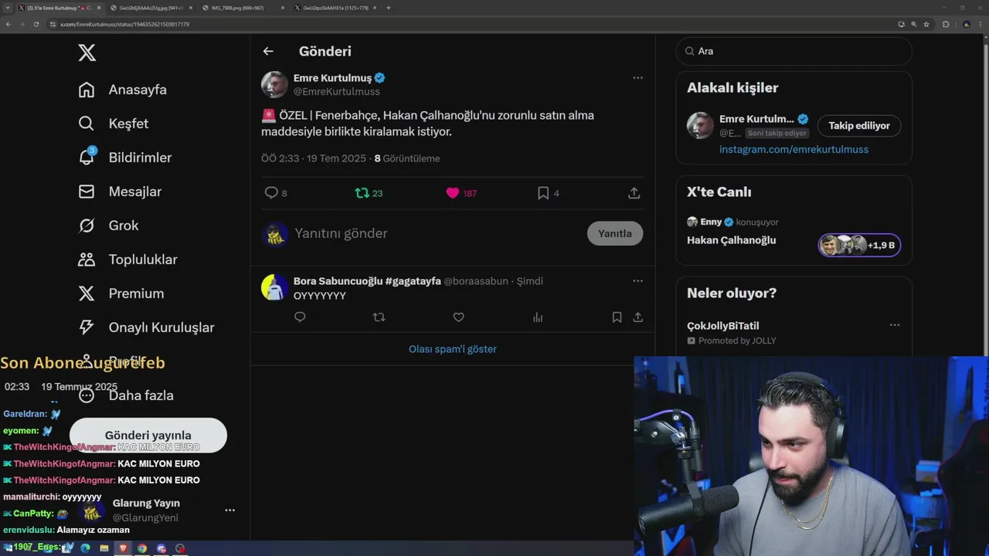Toggle bookmark showing 4 on main post
The width and height of the screenshot is (989, 556).
543,193
